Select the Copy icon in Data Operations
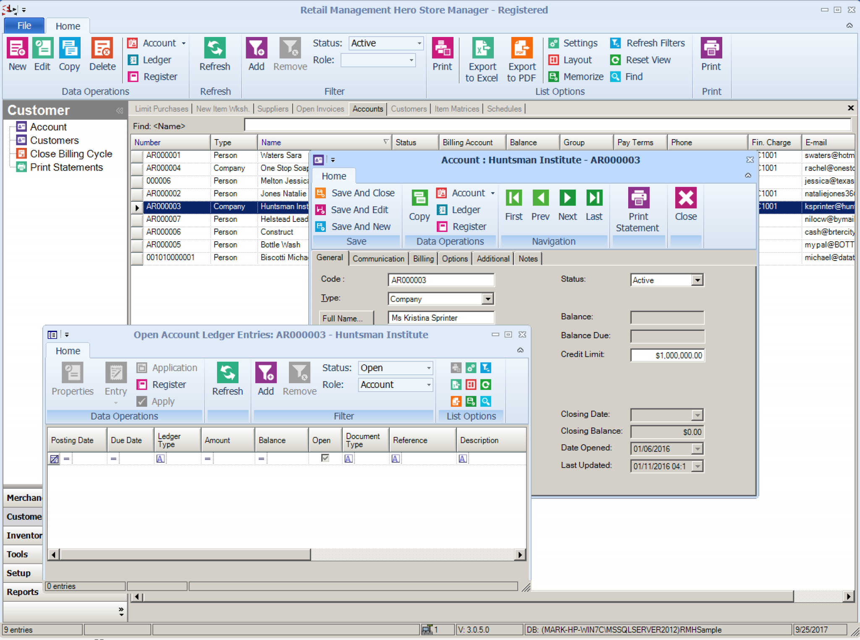This screenshot has height=640, width=860. (69, 54)
